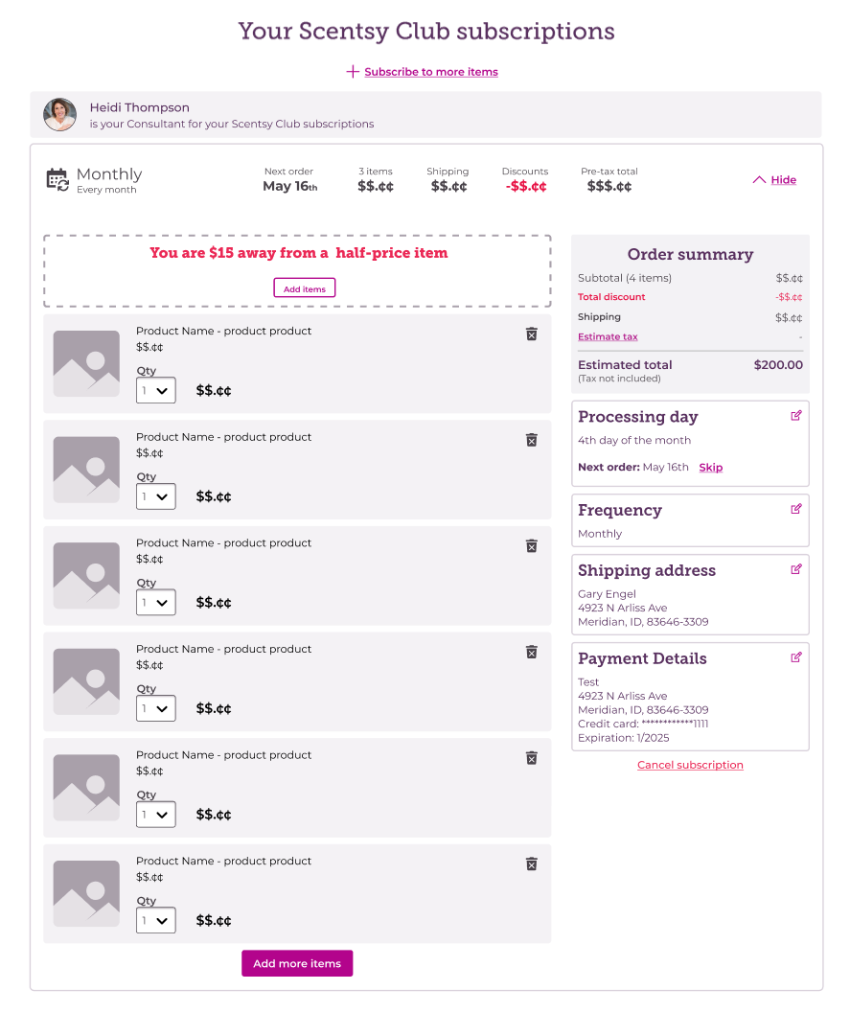Click Heidi Thompson's consultant avatar
The height and width of the screenshot is (1013, 850).
coord(59,115)
